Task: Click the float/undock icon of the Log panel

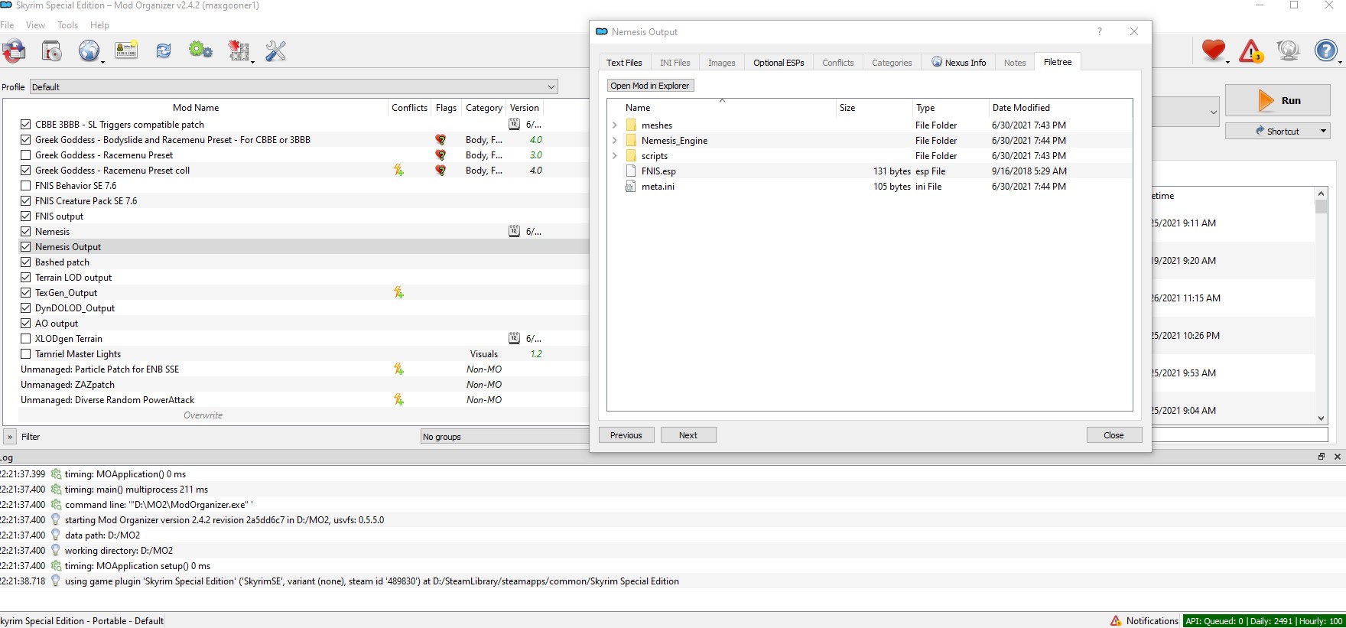Action: tap(1321, 457)
